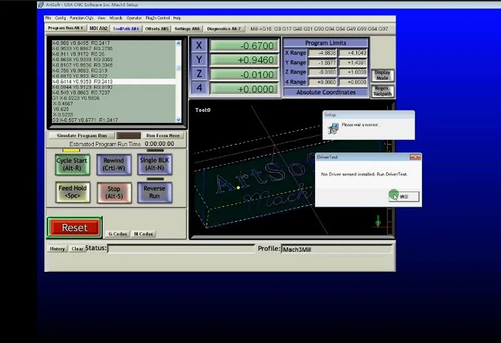Viewport: 501px width, 343px height.
Task: Open the Wizards menu
Action: (x=116, y=18)
